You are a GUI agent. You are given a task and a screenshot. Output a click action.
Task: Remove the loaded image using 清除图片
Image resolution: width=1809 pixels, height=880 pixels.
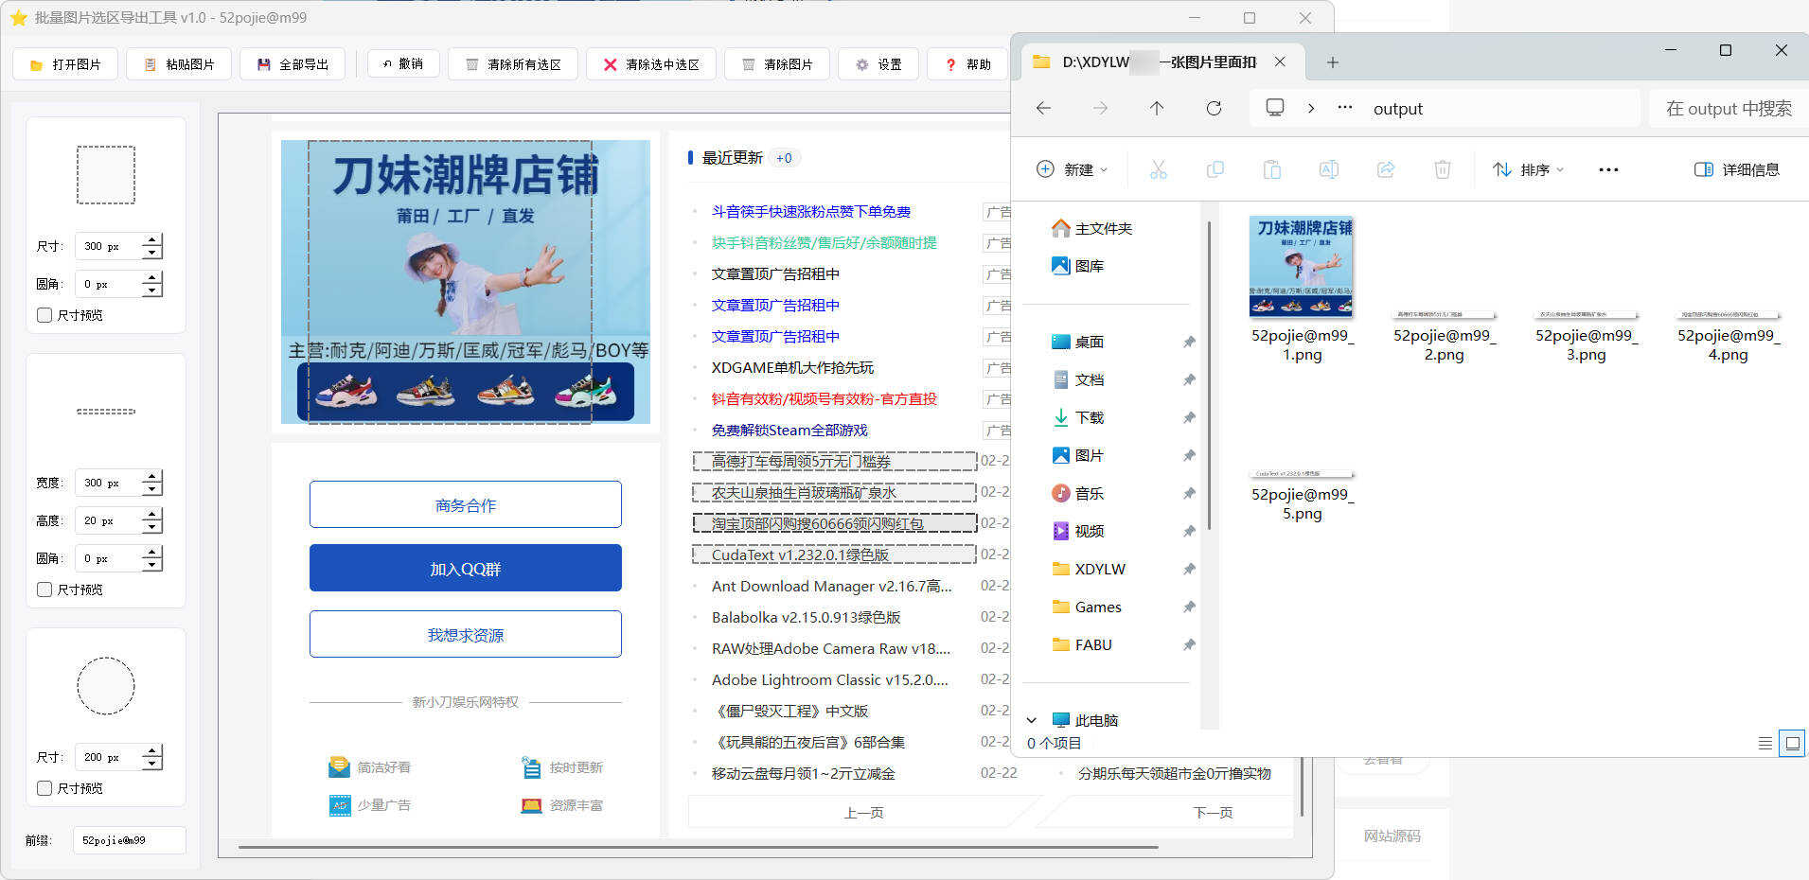[776, 63]
